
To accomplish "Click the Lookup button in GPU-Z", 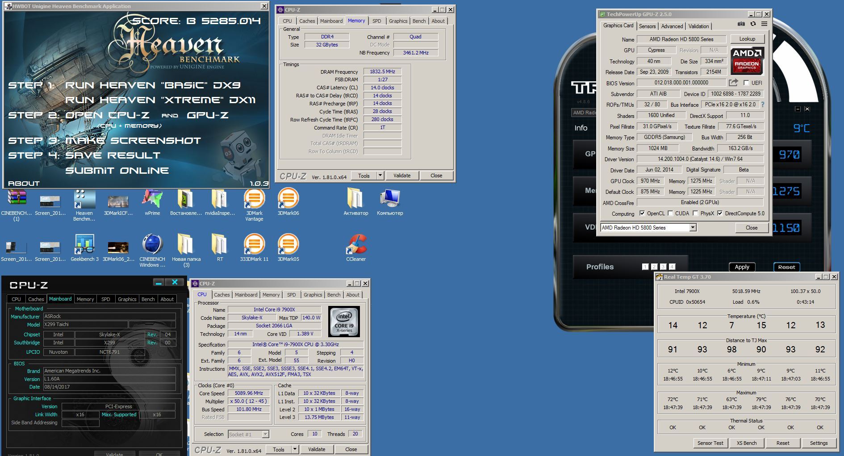I will [x=747, y=39].
